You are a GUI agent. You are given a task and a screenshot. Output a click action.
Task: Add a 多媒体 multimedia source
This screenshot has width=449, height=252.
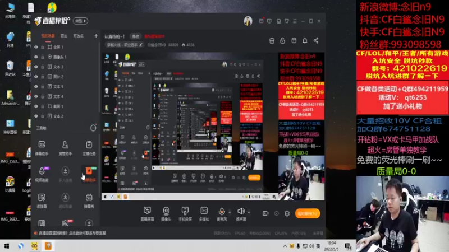click(204, 214)
